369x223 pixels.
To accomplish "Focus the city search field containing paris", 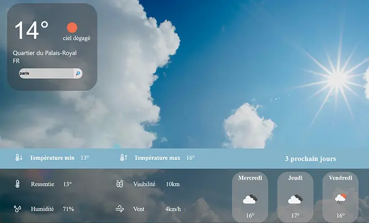I will point(46,74).
